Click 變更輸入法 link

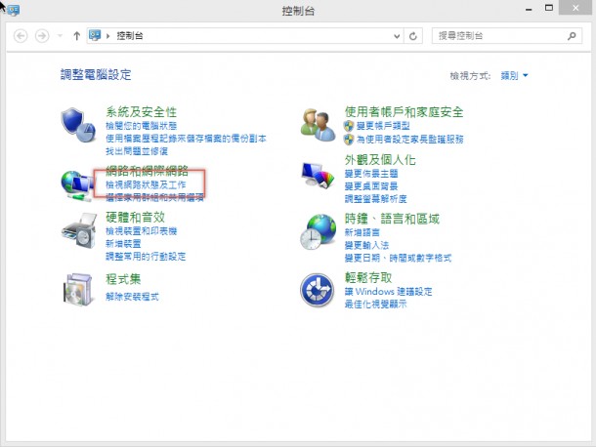tap(366, 245)
